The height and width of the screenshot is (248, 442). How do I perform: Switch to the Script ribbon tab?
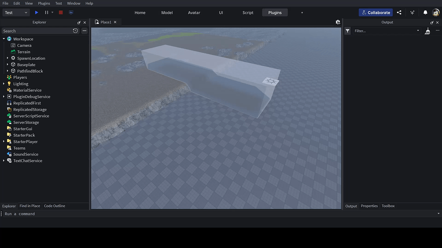[248, 12]
